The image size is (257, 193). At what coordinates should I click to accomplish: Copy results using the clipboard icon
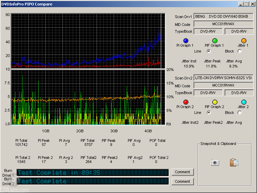click(234, 163)
